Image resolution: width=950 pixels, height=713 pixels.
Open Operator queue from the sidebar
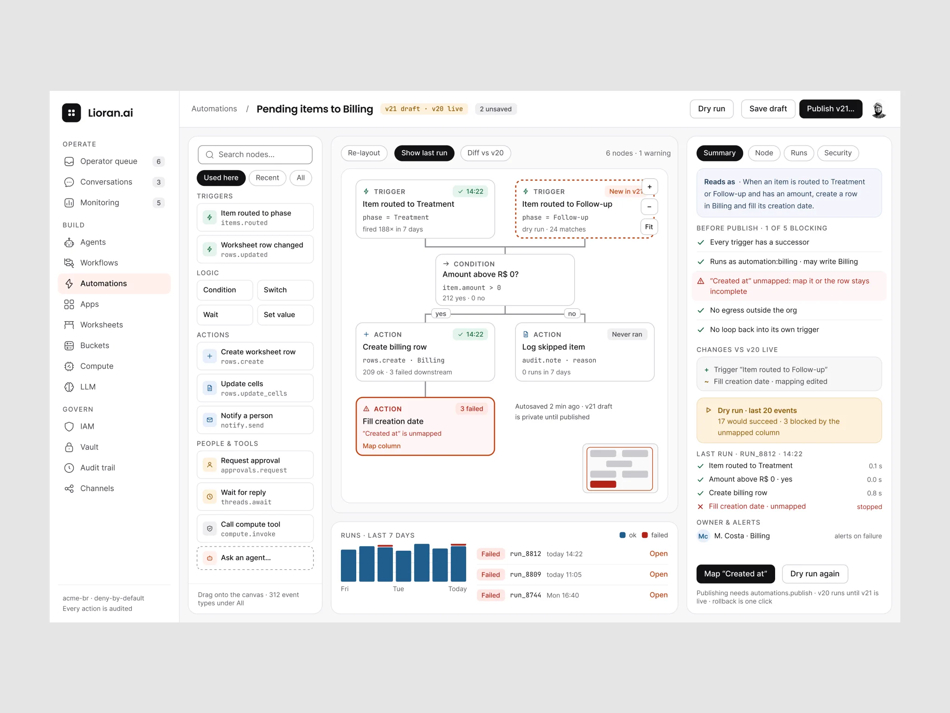[114, 161]
